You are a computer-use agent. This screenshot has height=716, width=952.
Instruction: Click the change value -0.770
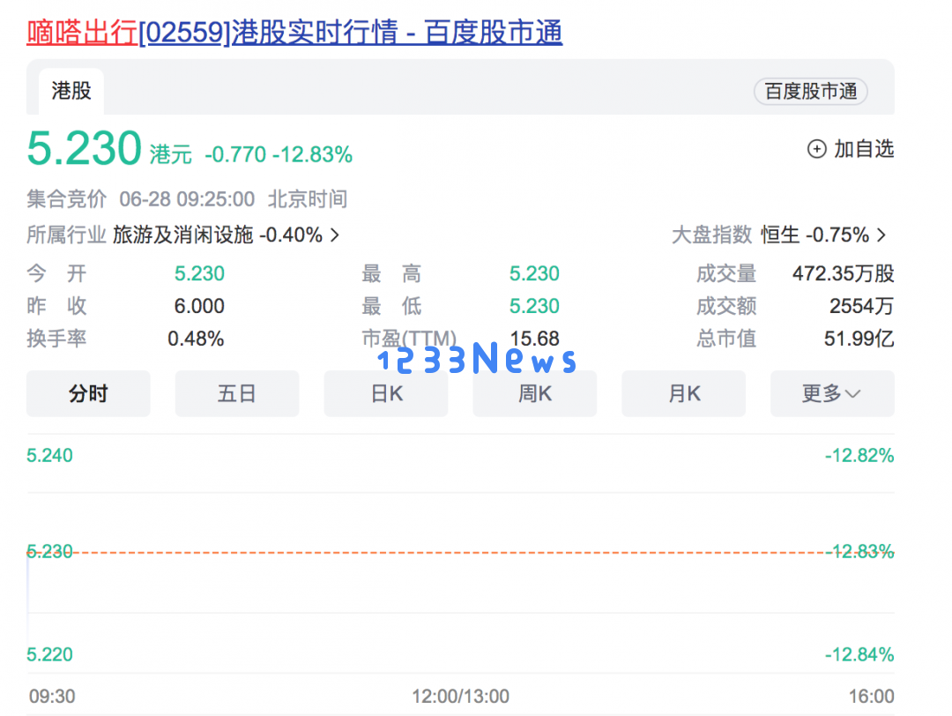point(235,154)
